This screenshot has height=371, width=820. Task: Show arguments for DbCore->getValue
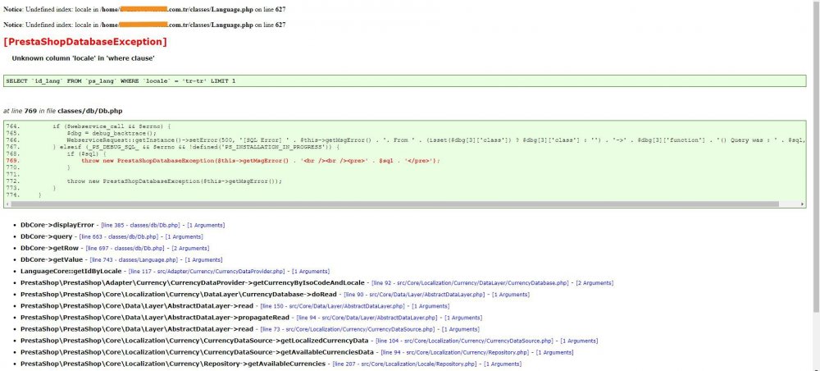point(204,259)
